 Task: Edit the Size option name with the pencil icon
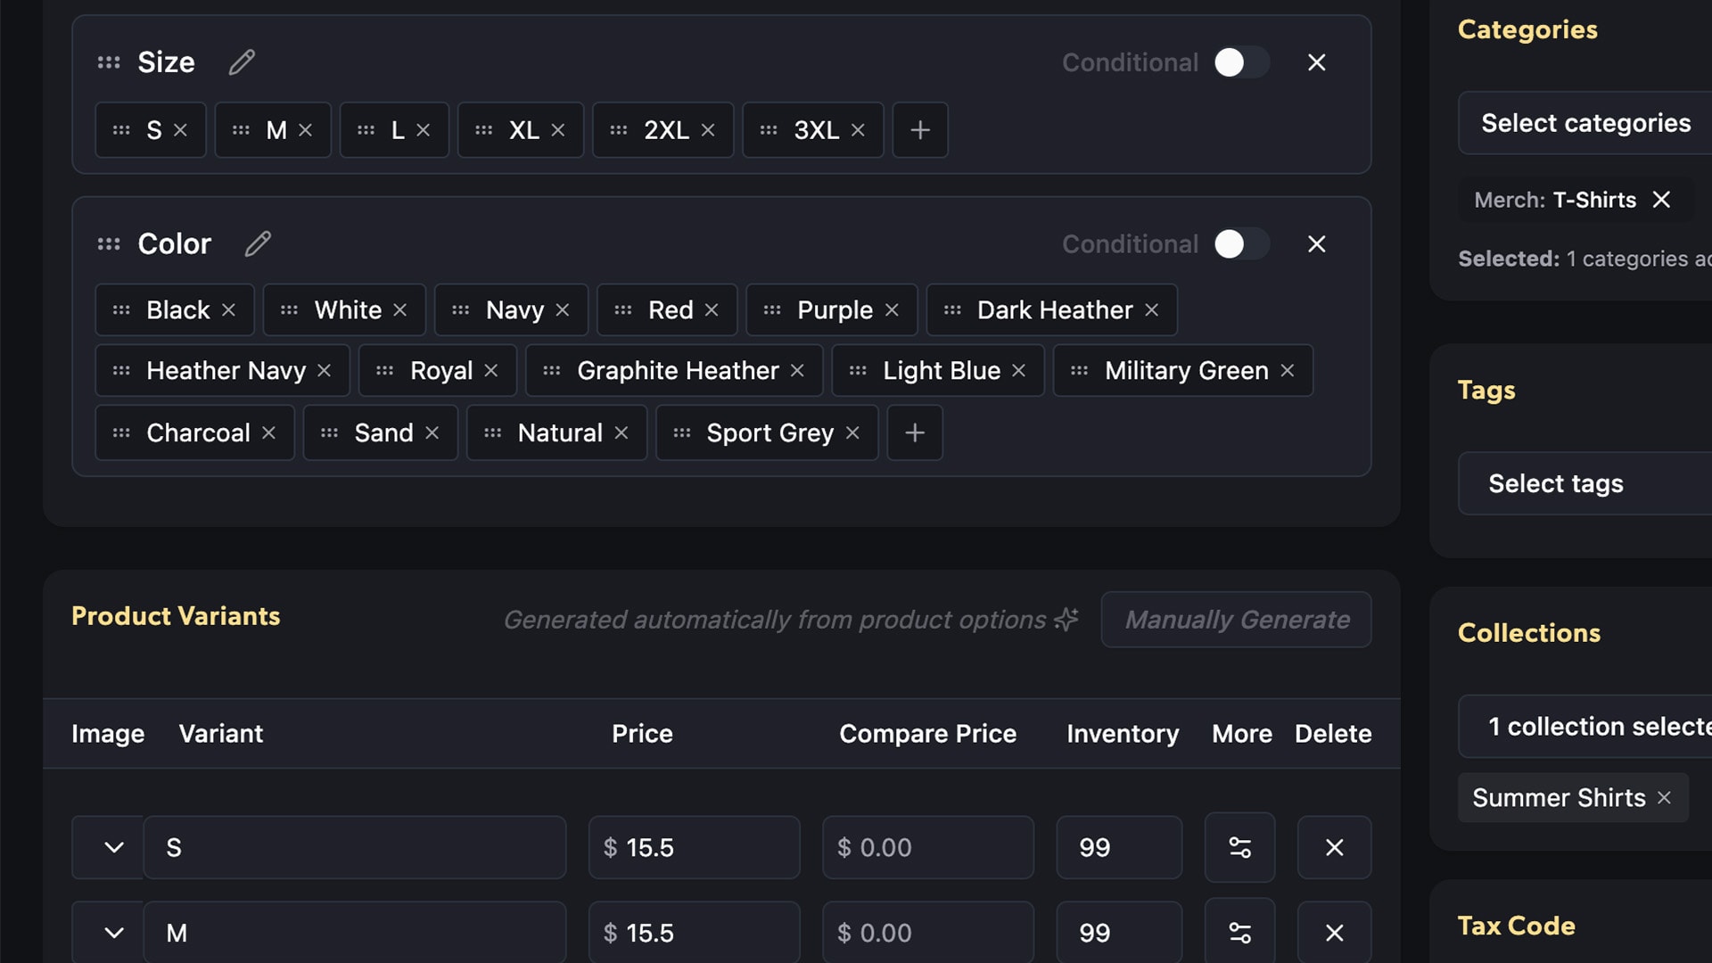pyautogui.click(x=241, y=62)
